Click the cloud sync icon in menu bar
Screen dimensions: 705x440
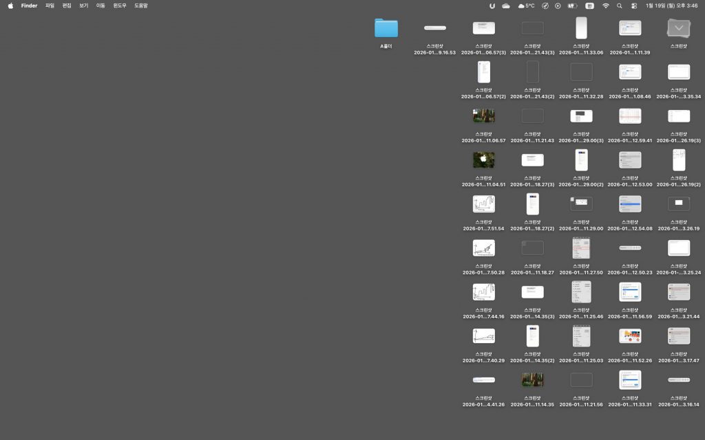click(x=506, y=5)
